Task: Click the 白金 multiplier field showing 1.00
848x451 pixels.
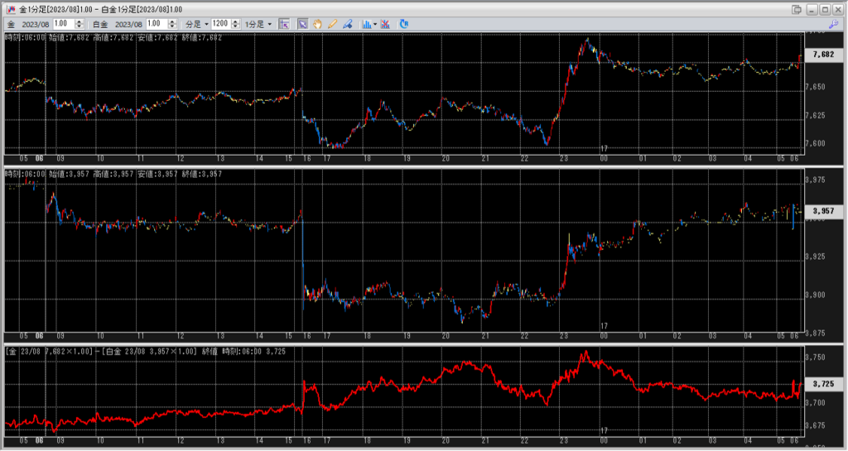Action: coord(156,24)
